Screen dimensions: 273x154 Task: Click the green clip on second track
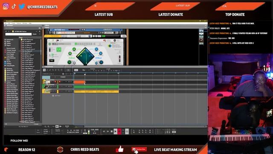click(x=96, y=86)
